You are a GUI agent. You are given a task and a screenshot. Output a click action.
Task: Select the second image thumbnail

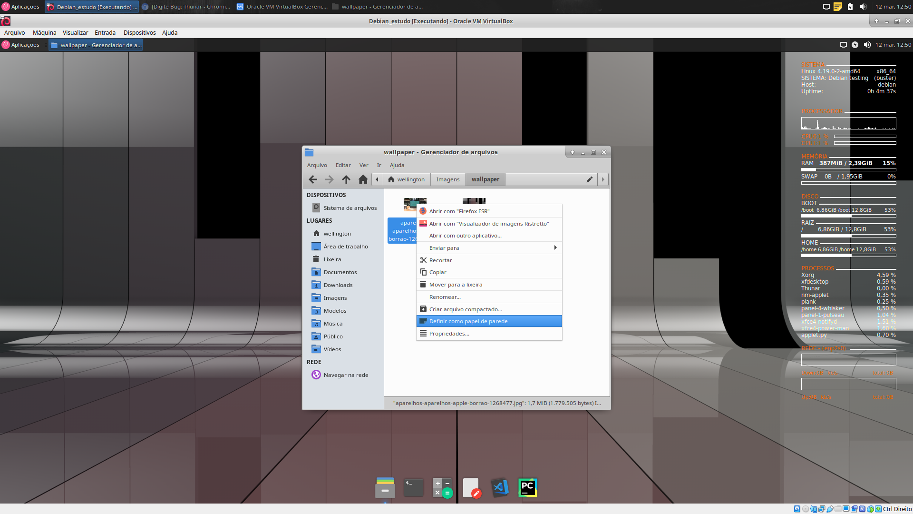(474, 201)
